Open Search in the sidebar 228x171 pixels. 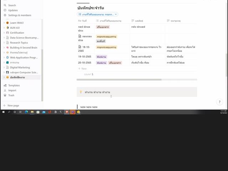(x=12, y=5)
